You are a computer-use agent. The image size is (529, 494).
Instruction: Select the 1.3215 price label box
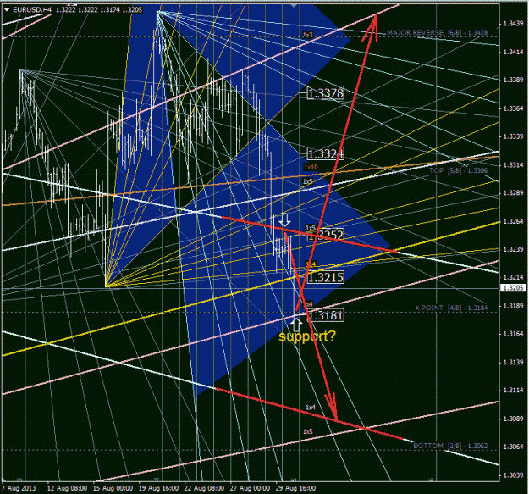(x=326, y=278)
